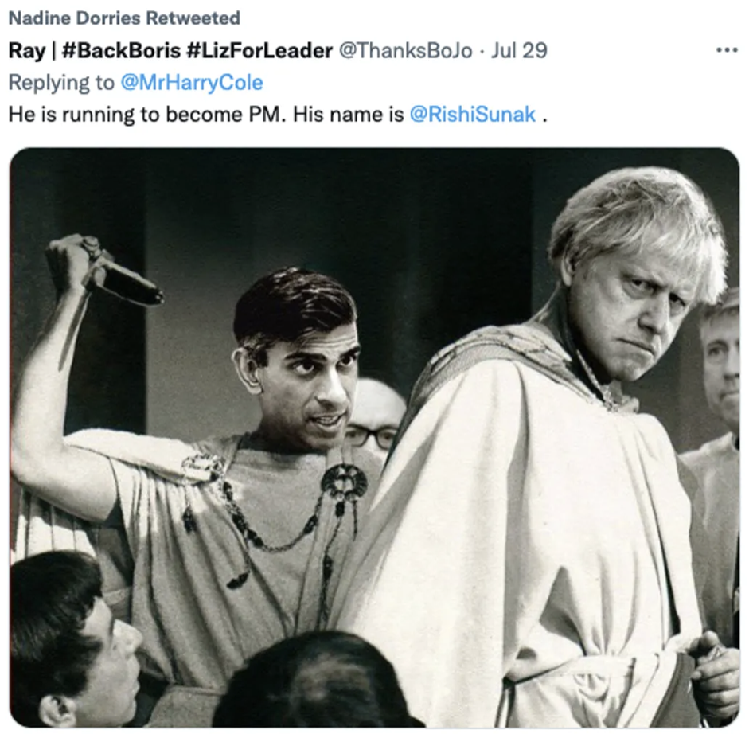Click the "Nadine Dorries Retweeted" label
The image size is (753, 734).
(123, 18)
